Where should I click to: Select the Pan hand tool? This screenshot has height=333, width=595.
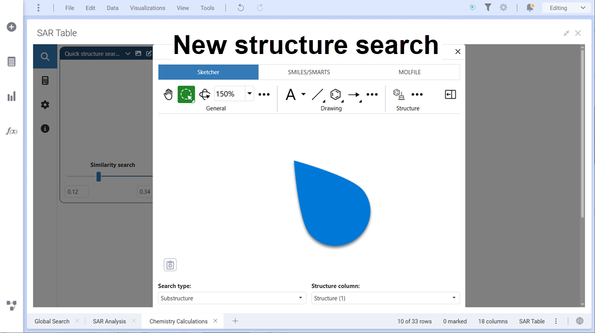click(x=169, y=94)
